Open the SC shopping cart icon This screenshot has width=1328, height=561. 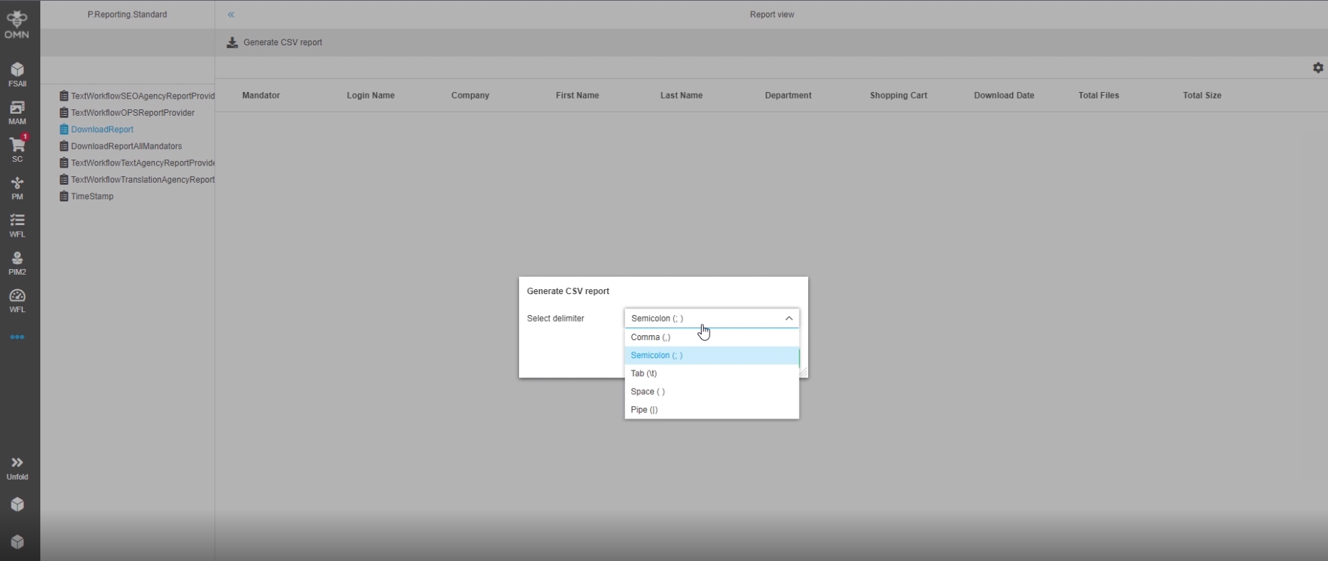pyautogui.click(x=17, y=149)
